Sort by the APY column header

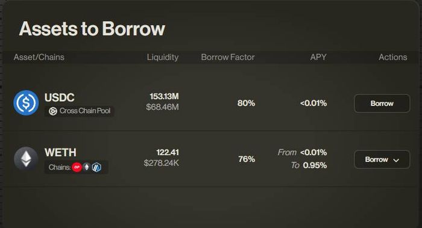coord(318,57)
